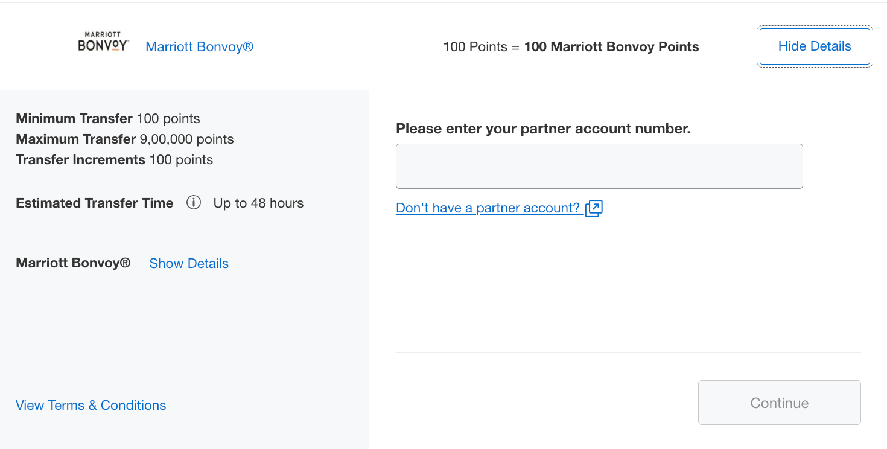
Task: Click the Transfer Increments 100 points line
Action: [115, 160]
